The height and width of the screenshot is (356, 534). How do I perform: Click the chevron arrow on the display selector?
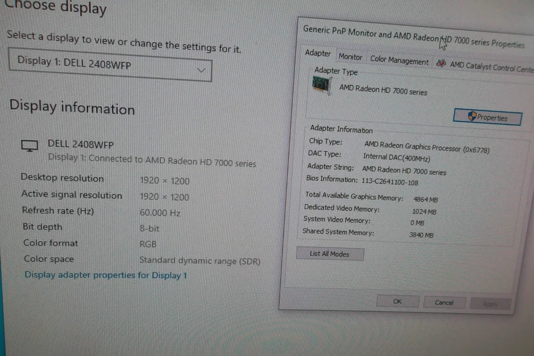(201, 70)
